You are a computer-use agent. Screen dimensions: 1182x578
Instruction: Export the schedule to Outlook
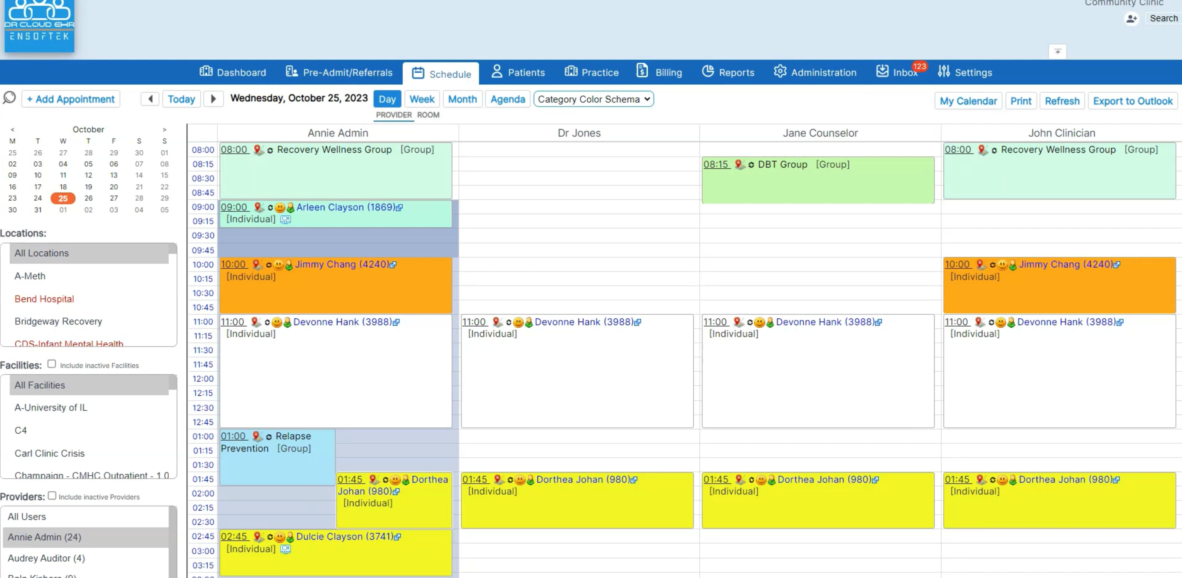(1132, 101)
